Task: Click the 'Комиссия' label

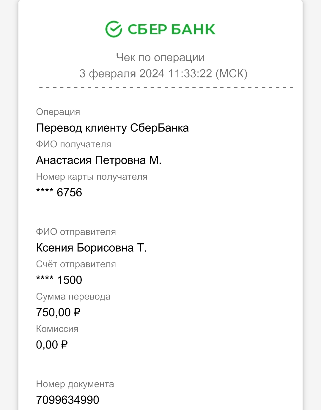Action: point(57,329)
